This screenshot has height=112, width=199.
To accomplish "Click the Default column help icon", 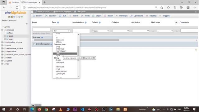I will click(x=99, y=22).
